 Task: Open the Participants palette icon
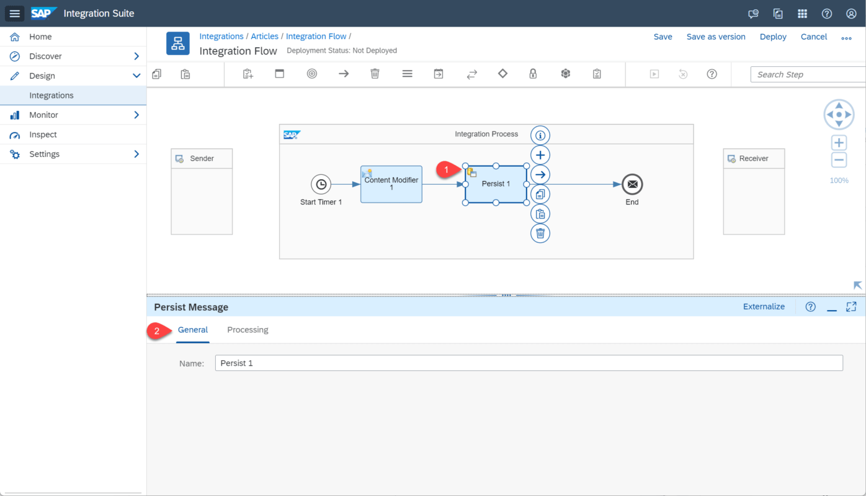[x=248, y=74]
